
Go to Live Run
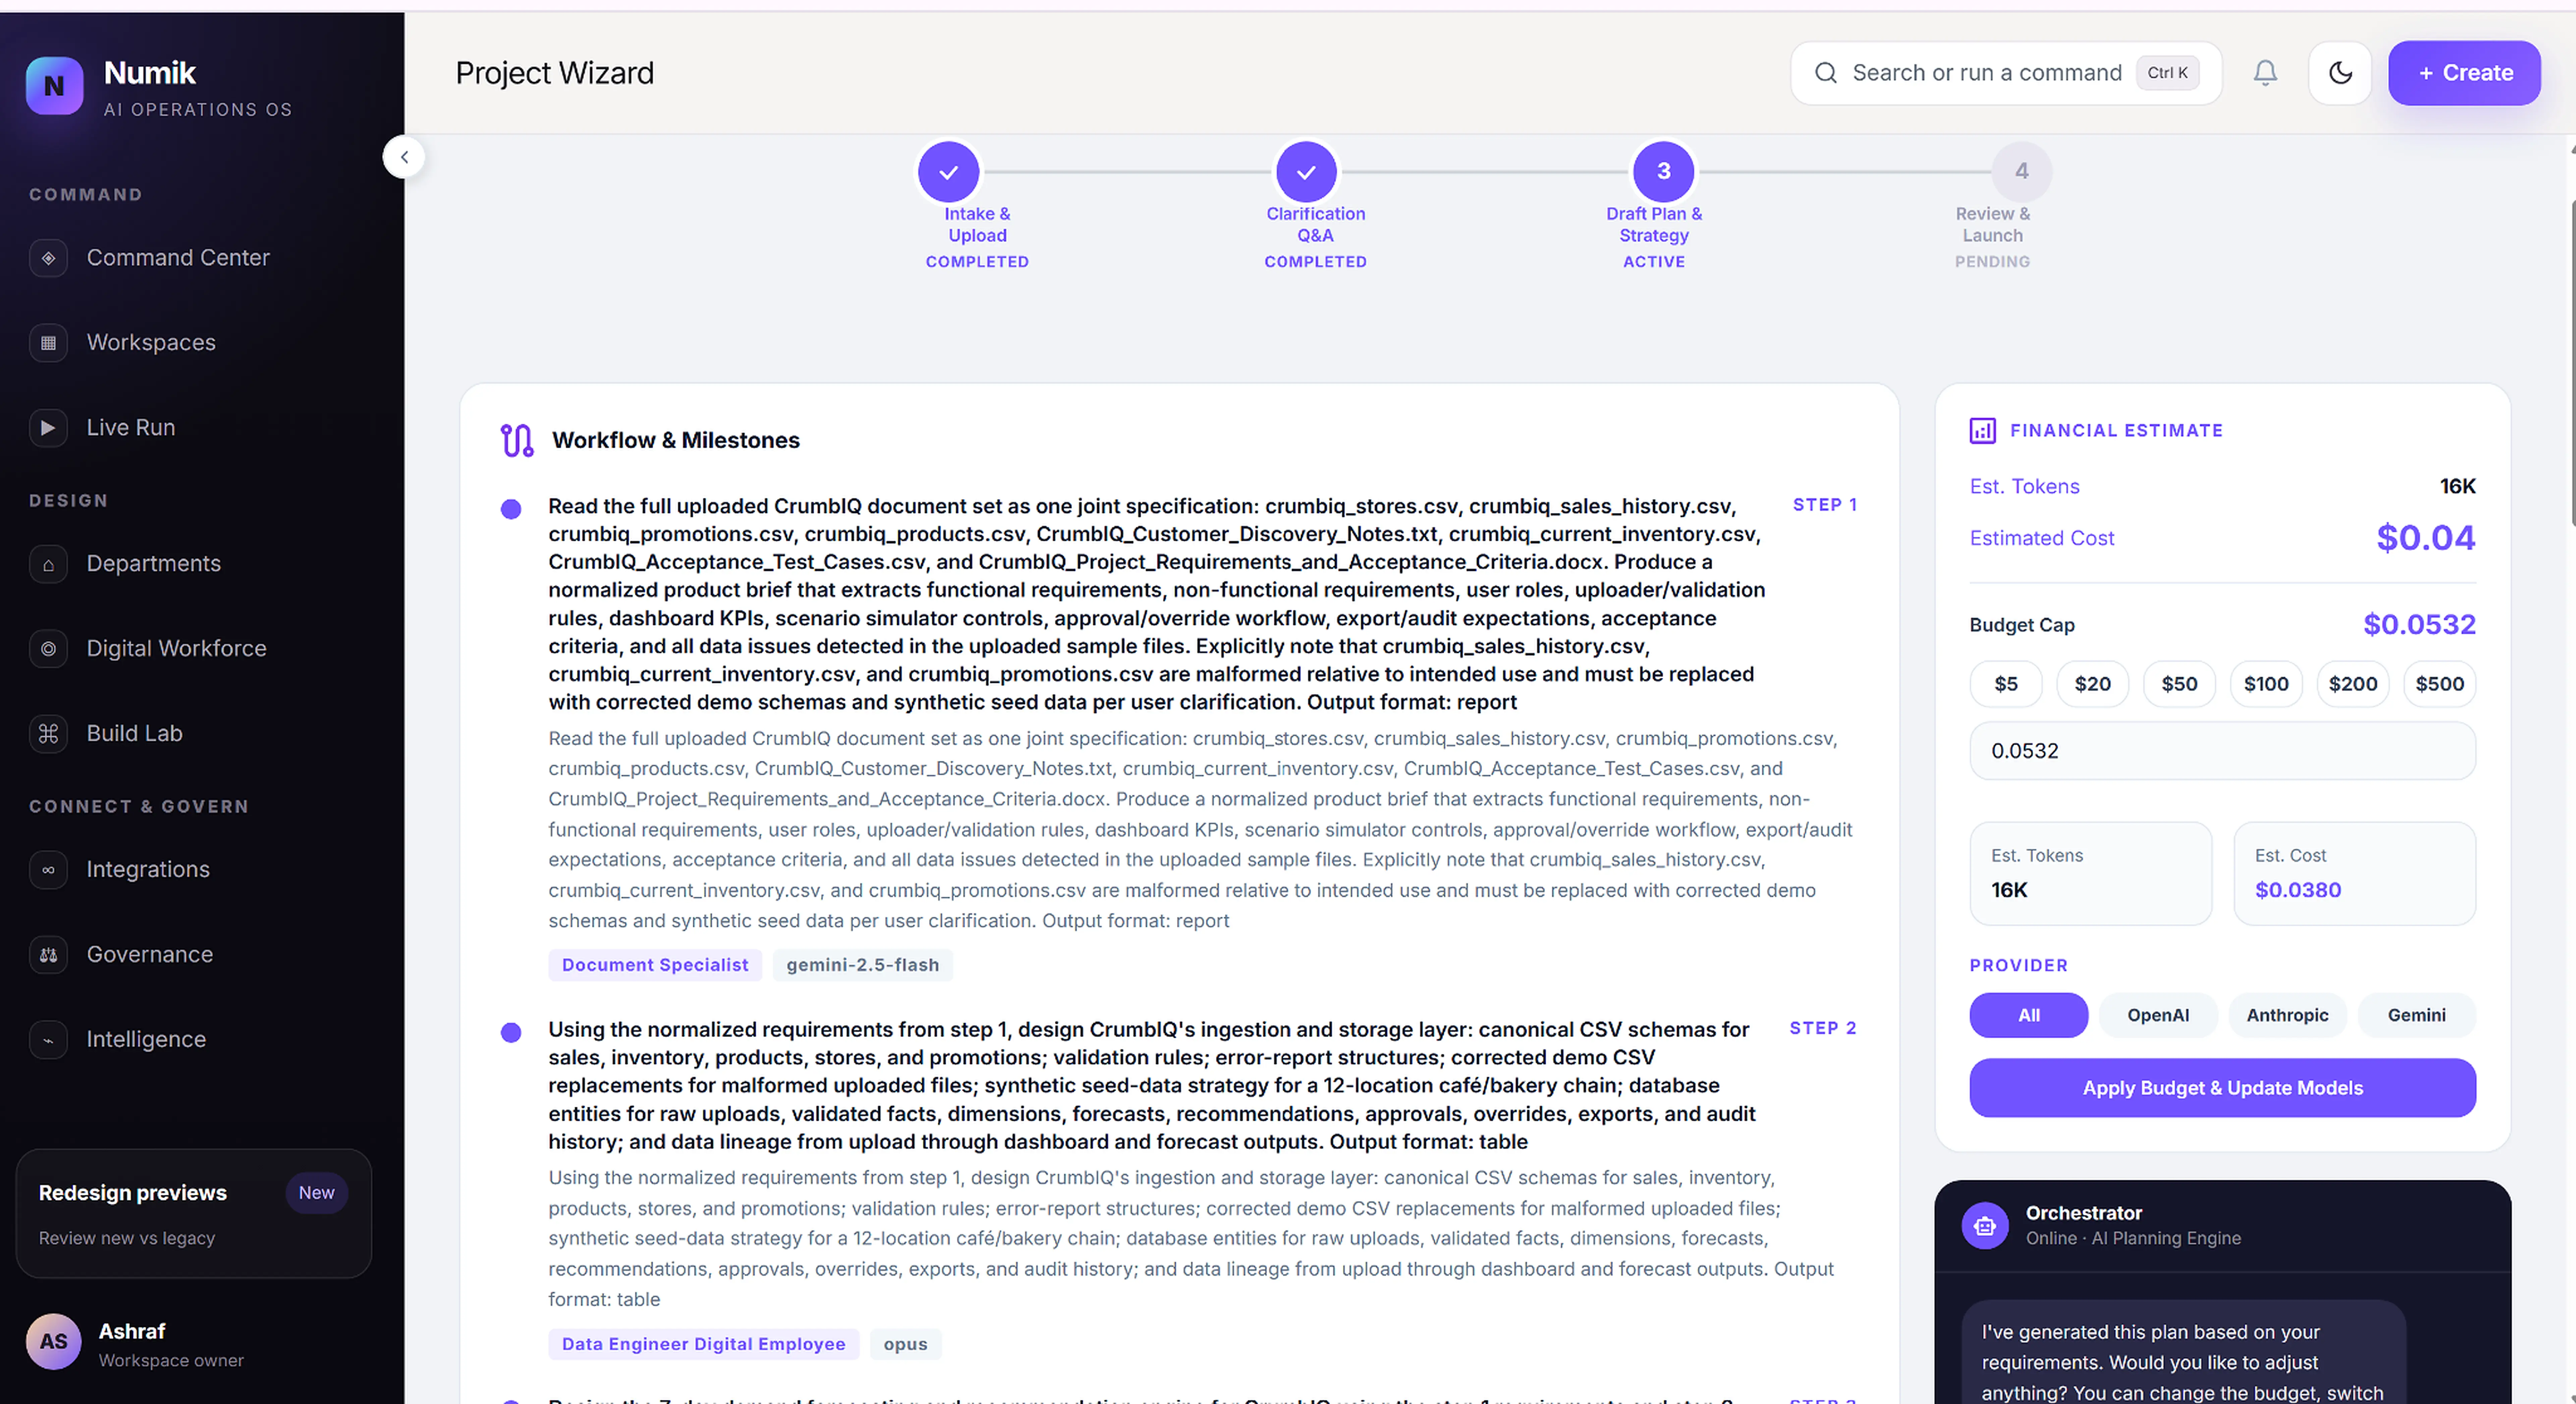(x=131, y=428)
